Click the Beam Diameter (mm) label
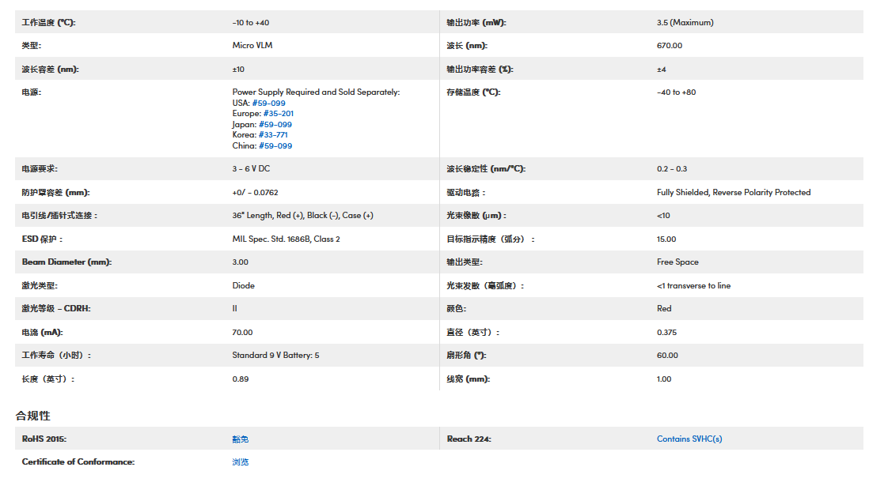This screenshot has width=869, height=486. coord(66,262)
